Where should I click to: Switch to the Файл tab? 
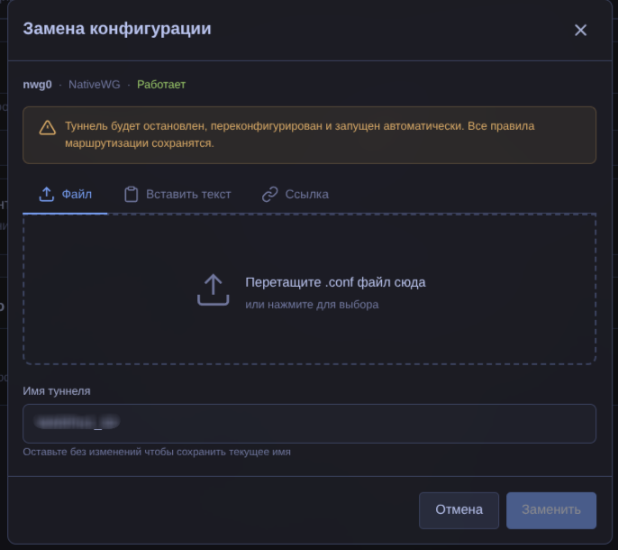[x=65, y=195]
